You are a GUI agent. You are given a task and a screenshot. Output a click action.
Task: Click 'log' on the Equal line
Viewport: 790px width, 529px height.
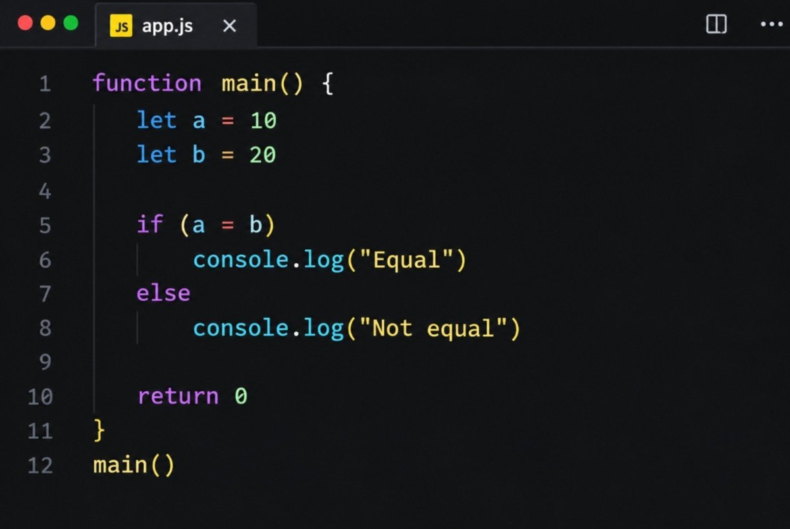pos(324,261)
